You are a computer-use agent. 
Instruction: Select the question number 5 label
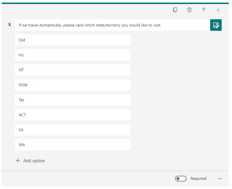[10, 25]
